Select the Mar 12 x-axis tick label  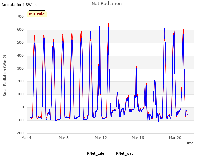tap(101, 138)
